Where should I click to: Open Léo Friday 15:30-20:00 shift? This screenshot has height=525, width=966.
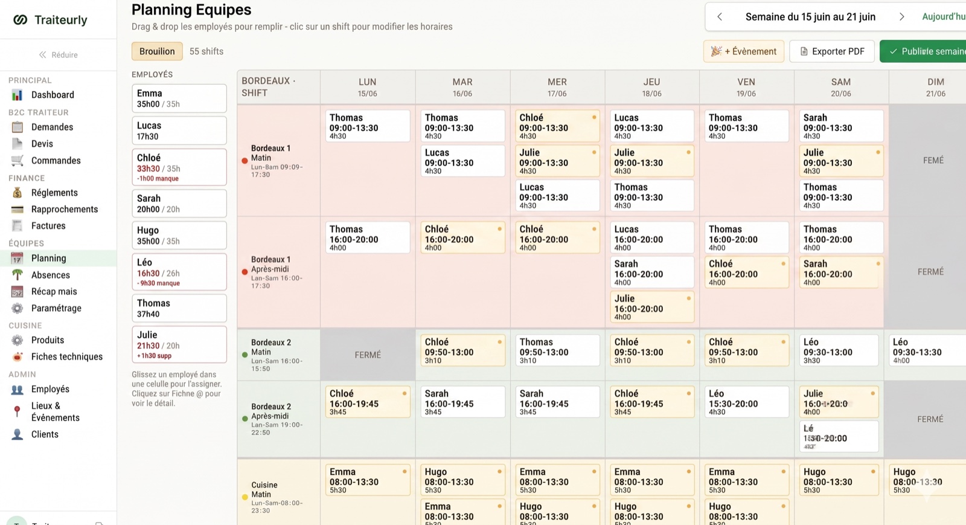click(746, 402)
